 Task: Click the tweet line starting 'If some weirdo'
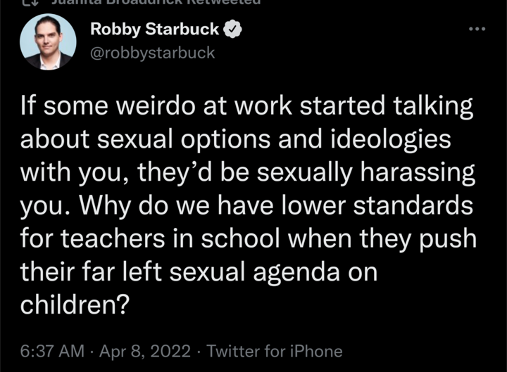(246, 106)
